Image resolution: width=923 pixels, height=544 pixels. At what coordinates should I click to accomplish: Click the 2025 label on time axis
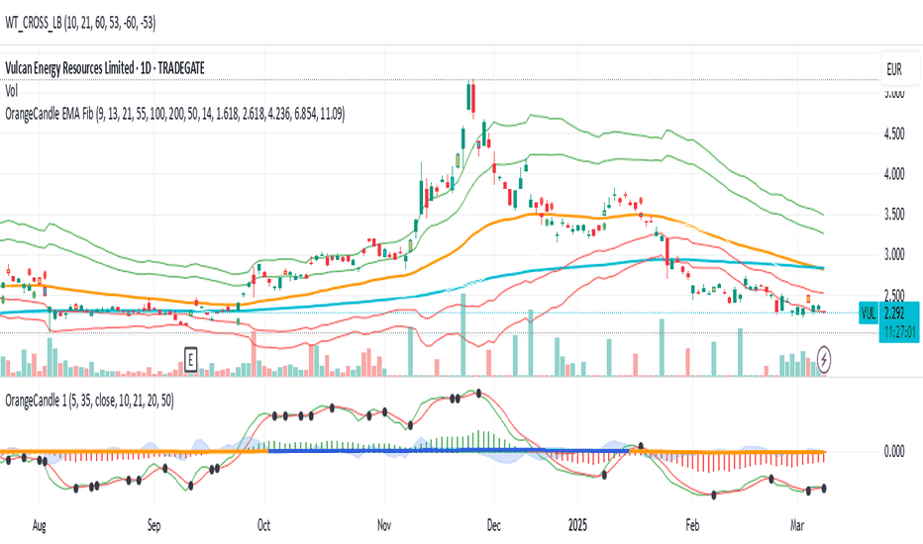tap(577, 525)
